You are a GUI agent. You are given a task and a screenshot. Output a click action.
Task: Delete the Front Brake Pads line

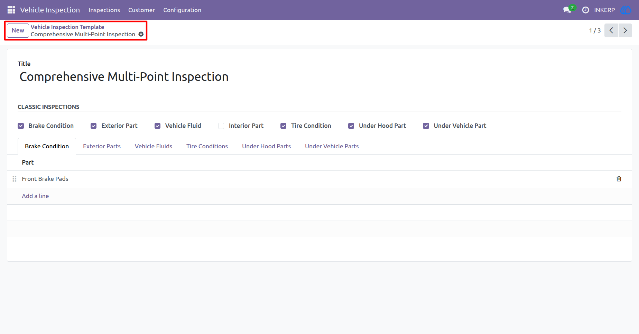(619, 179)
